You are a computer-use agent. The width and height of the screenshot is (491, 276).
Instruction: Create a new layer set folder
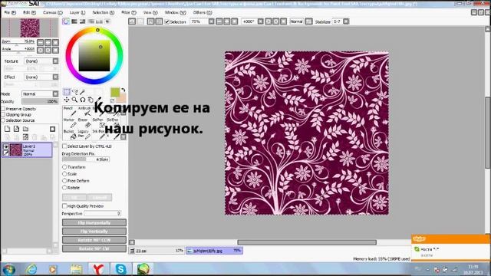point(25,129)
